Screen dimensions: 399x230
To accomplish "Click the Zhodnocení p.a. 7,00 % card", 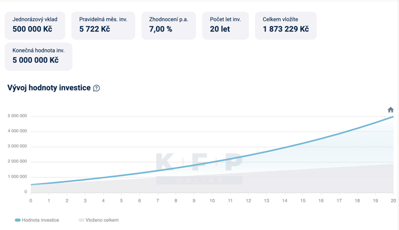I will pyautogui.click(x=168, y=25).
